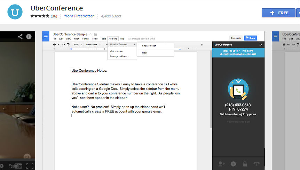Screen dimensions: 300x170
Task: Click the Add-ons menu
Action: 113,39
